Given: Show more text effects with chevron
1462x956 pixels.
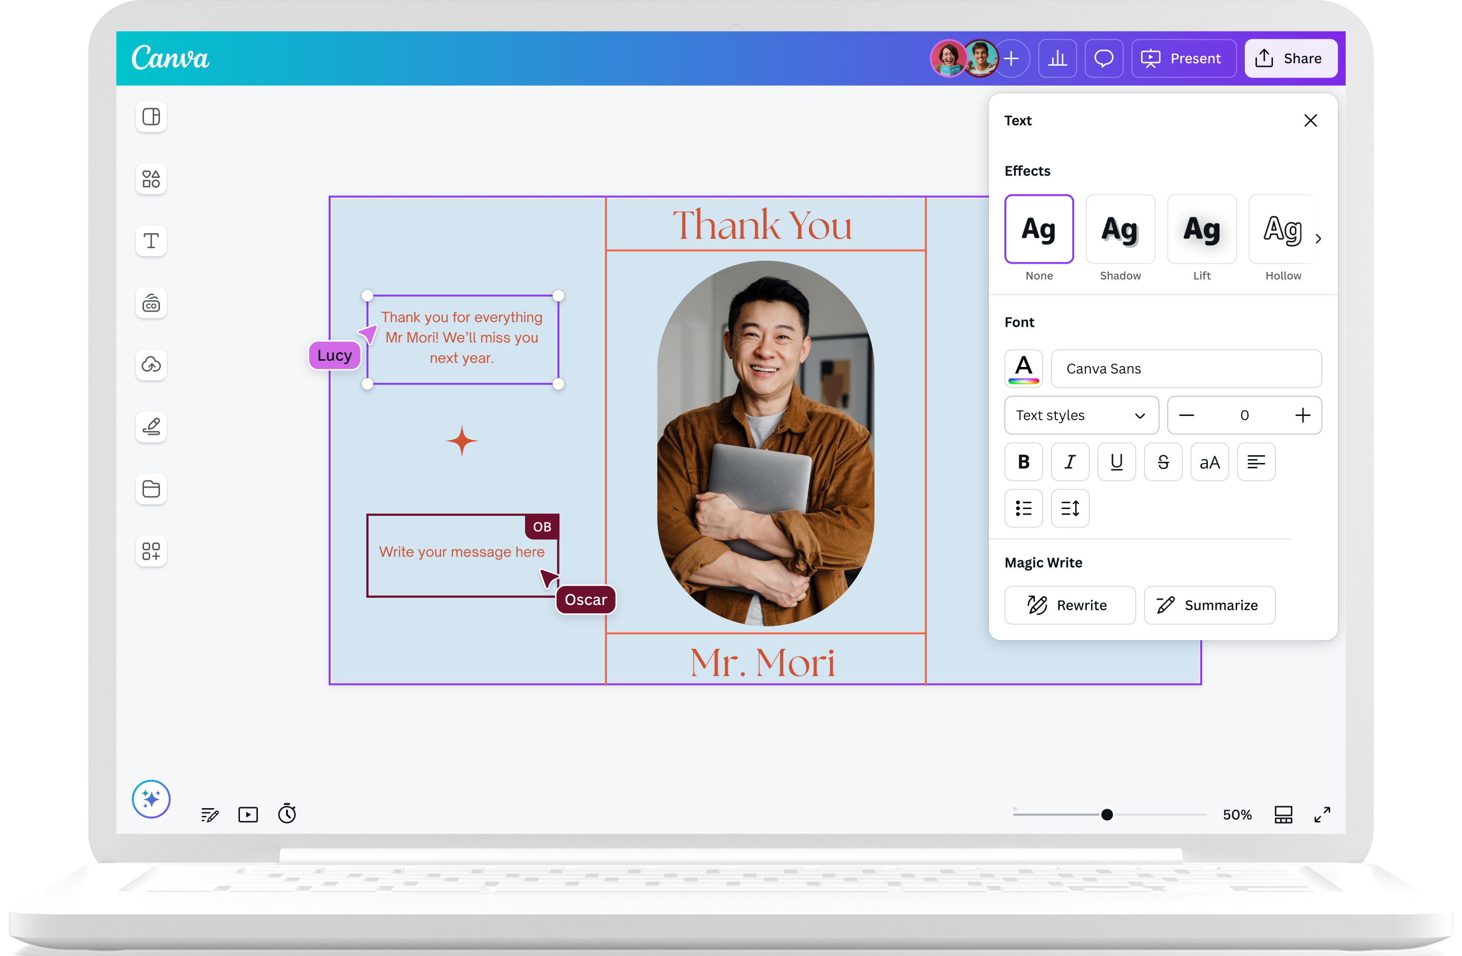Looking at the screenshot, I should coord(1318,239).
